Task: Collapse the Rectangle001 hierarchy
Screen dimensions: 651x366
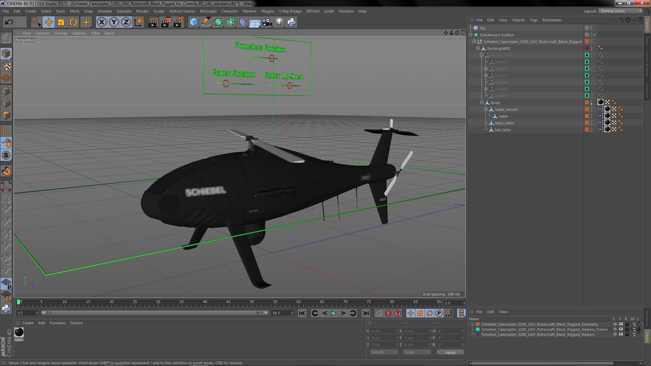Action: point(478,48)
